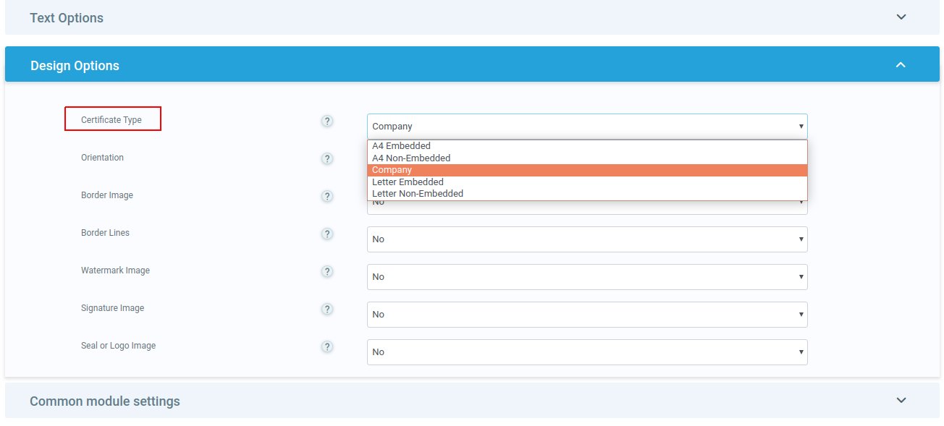Viewport: 944px width, 426px height.
Task: Expand the Common module settings section
Action: 901,400
